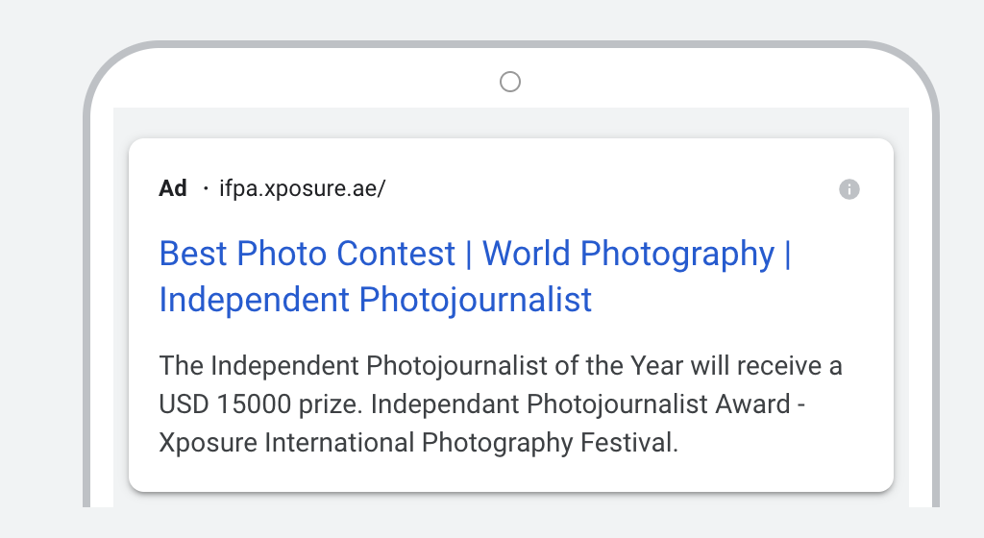Click "Xposure International Photography Festival" text
This screenshot has height=538, width=984.
pyautogui.click(x=419, y=443)
